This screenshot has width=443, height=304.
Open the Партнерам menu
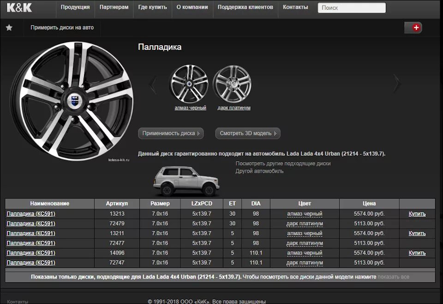coord(114,7)
